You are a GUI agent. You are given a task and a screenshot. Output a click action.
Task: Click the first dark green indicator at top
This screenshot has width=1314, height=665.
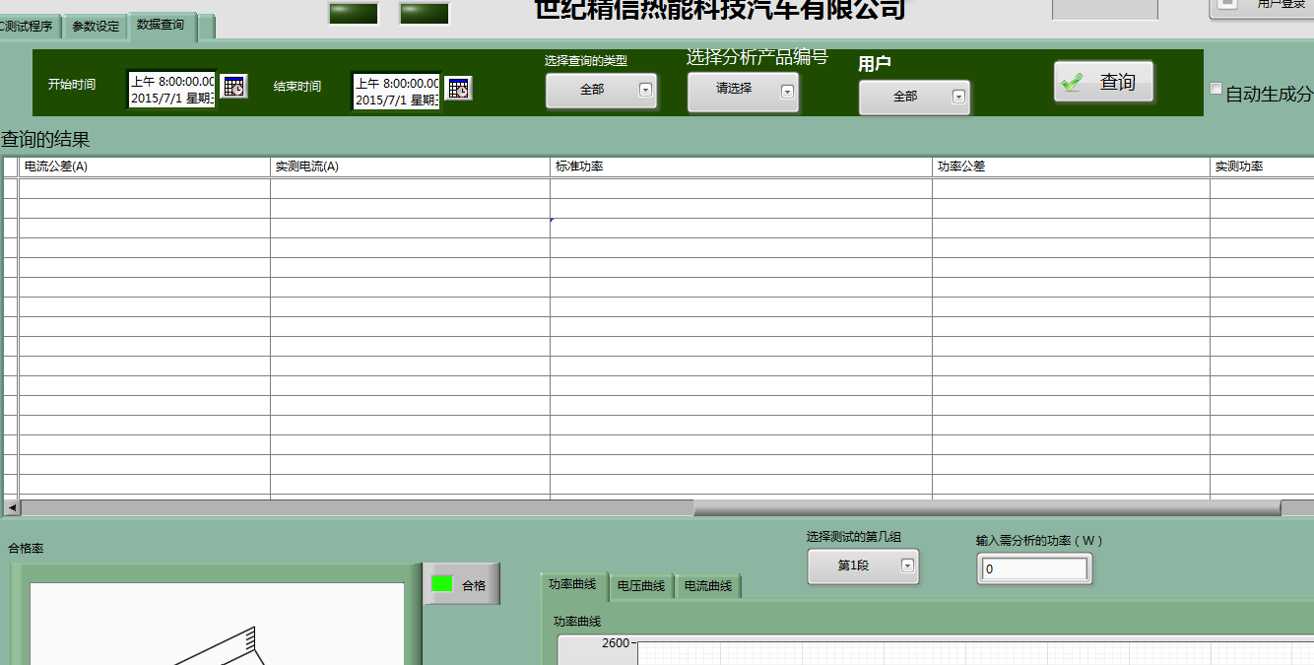point(354,14)
